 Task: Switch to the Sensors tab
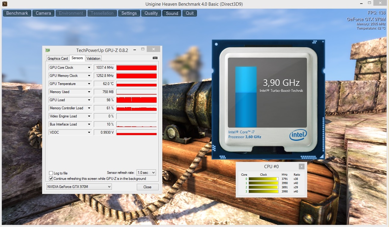pyautogui.click(x=77, y=58)
